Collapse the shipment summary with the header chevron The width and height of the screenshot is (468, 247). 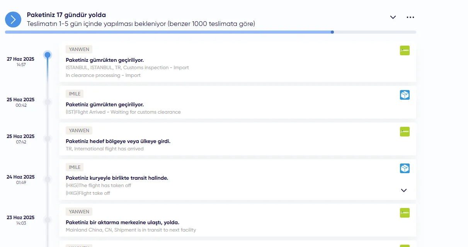click(x=393, y=17)
